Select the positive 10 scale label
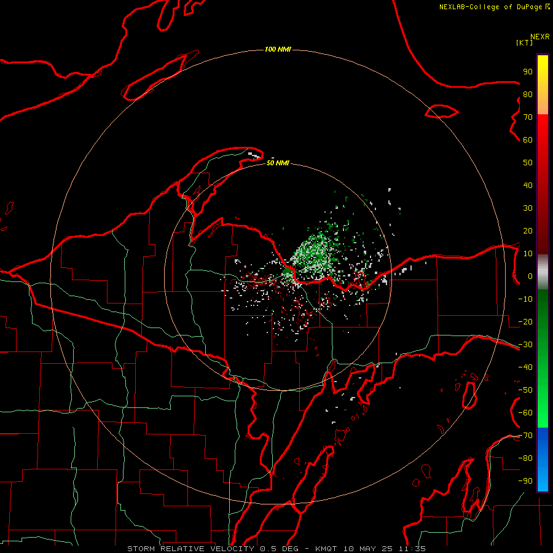The height and width of the screenshot is (553, 553). [528, 254]
